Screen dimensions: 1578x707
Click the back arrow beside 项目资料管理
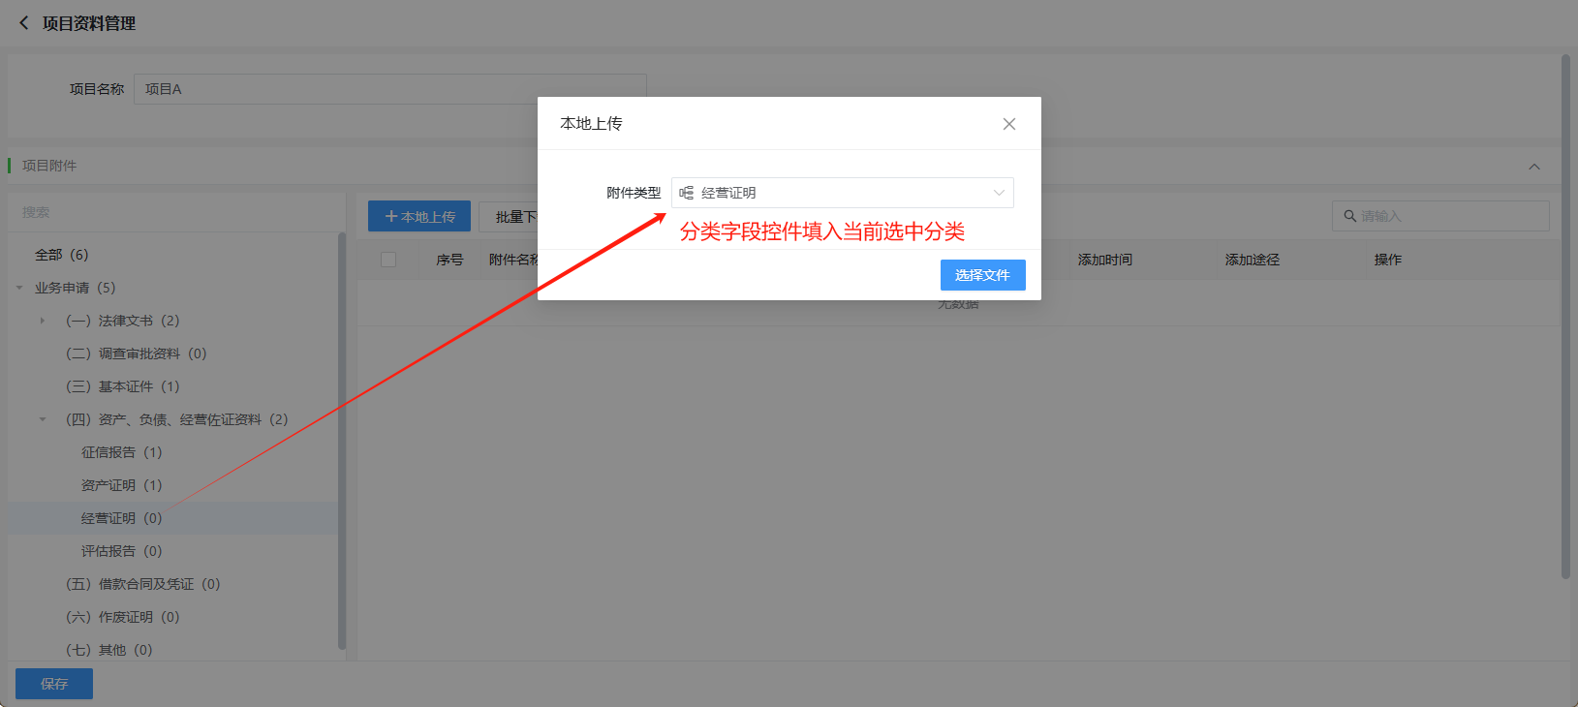click(x=23, y=22)
